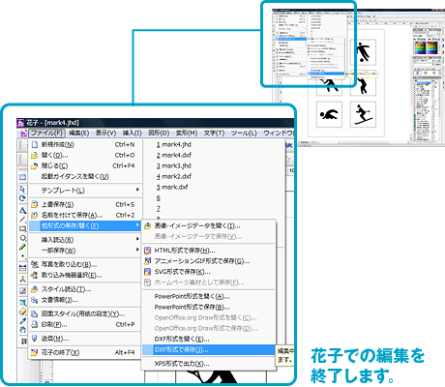The height and width of the screenshot is (387, 445).
Task: Click the HTML save icon for HTML形式で保存(H)
Action: [147, 251]
